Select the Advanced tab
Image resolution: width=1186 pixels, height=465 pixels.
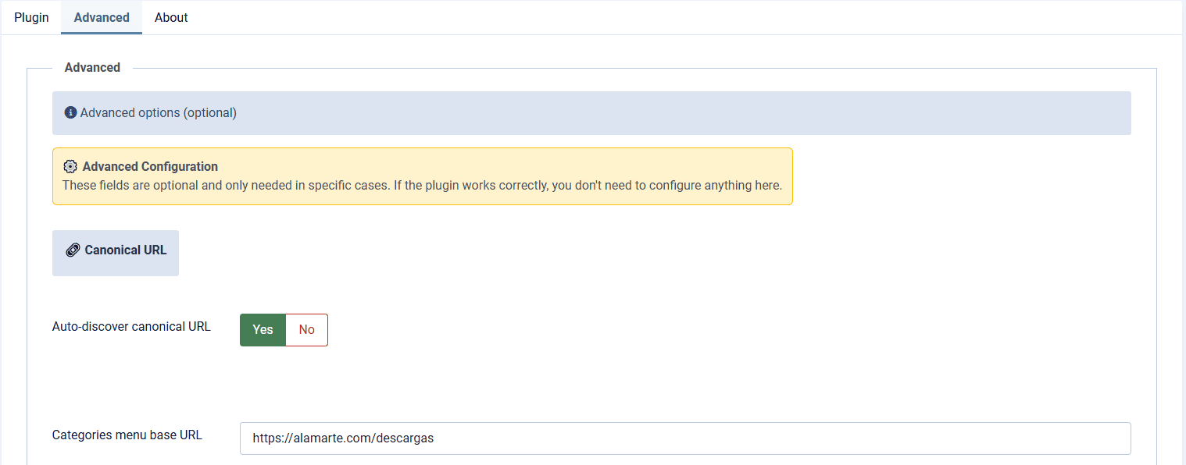pyautogui.click(x=102, y=17)
